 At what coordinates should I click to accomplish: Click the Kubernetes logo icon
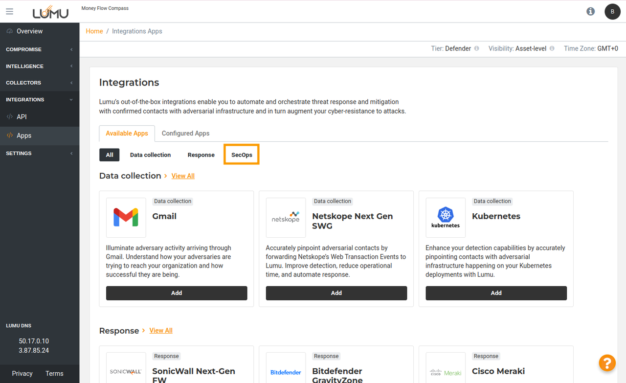pyautogui.click(x=446, y=217)
